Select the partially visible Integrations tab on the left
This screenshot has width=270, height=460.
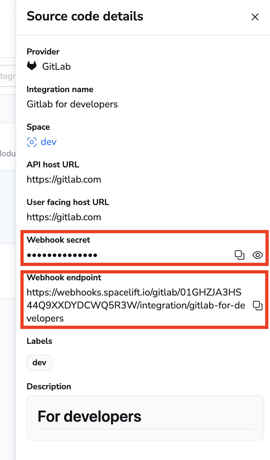click(8, 76)
